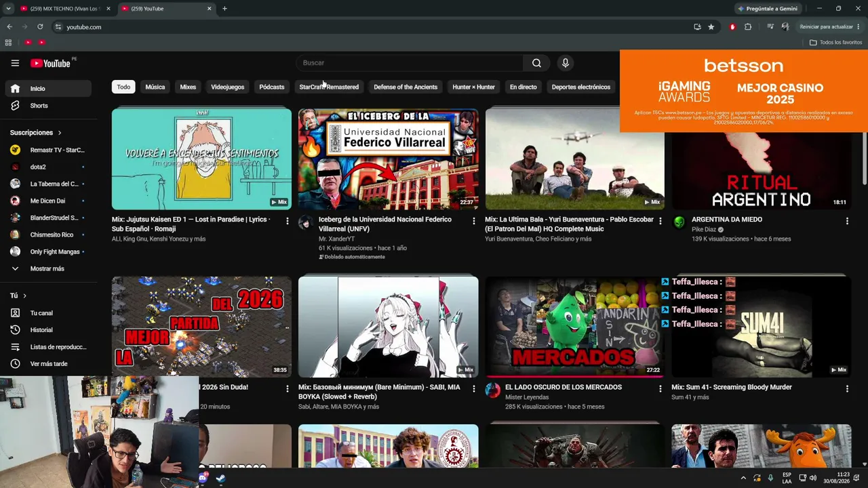Click the Pike Diaz channel avatar
The image size is (868, 488).
679,223
